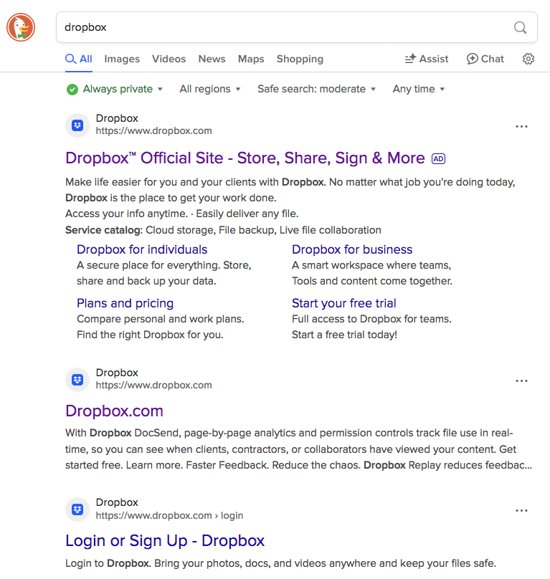Viewport: 550px width, 579px height.
Task: Click the AD badge on first result
Action: tap(438, 159)
